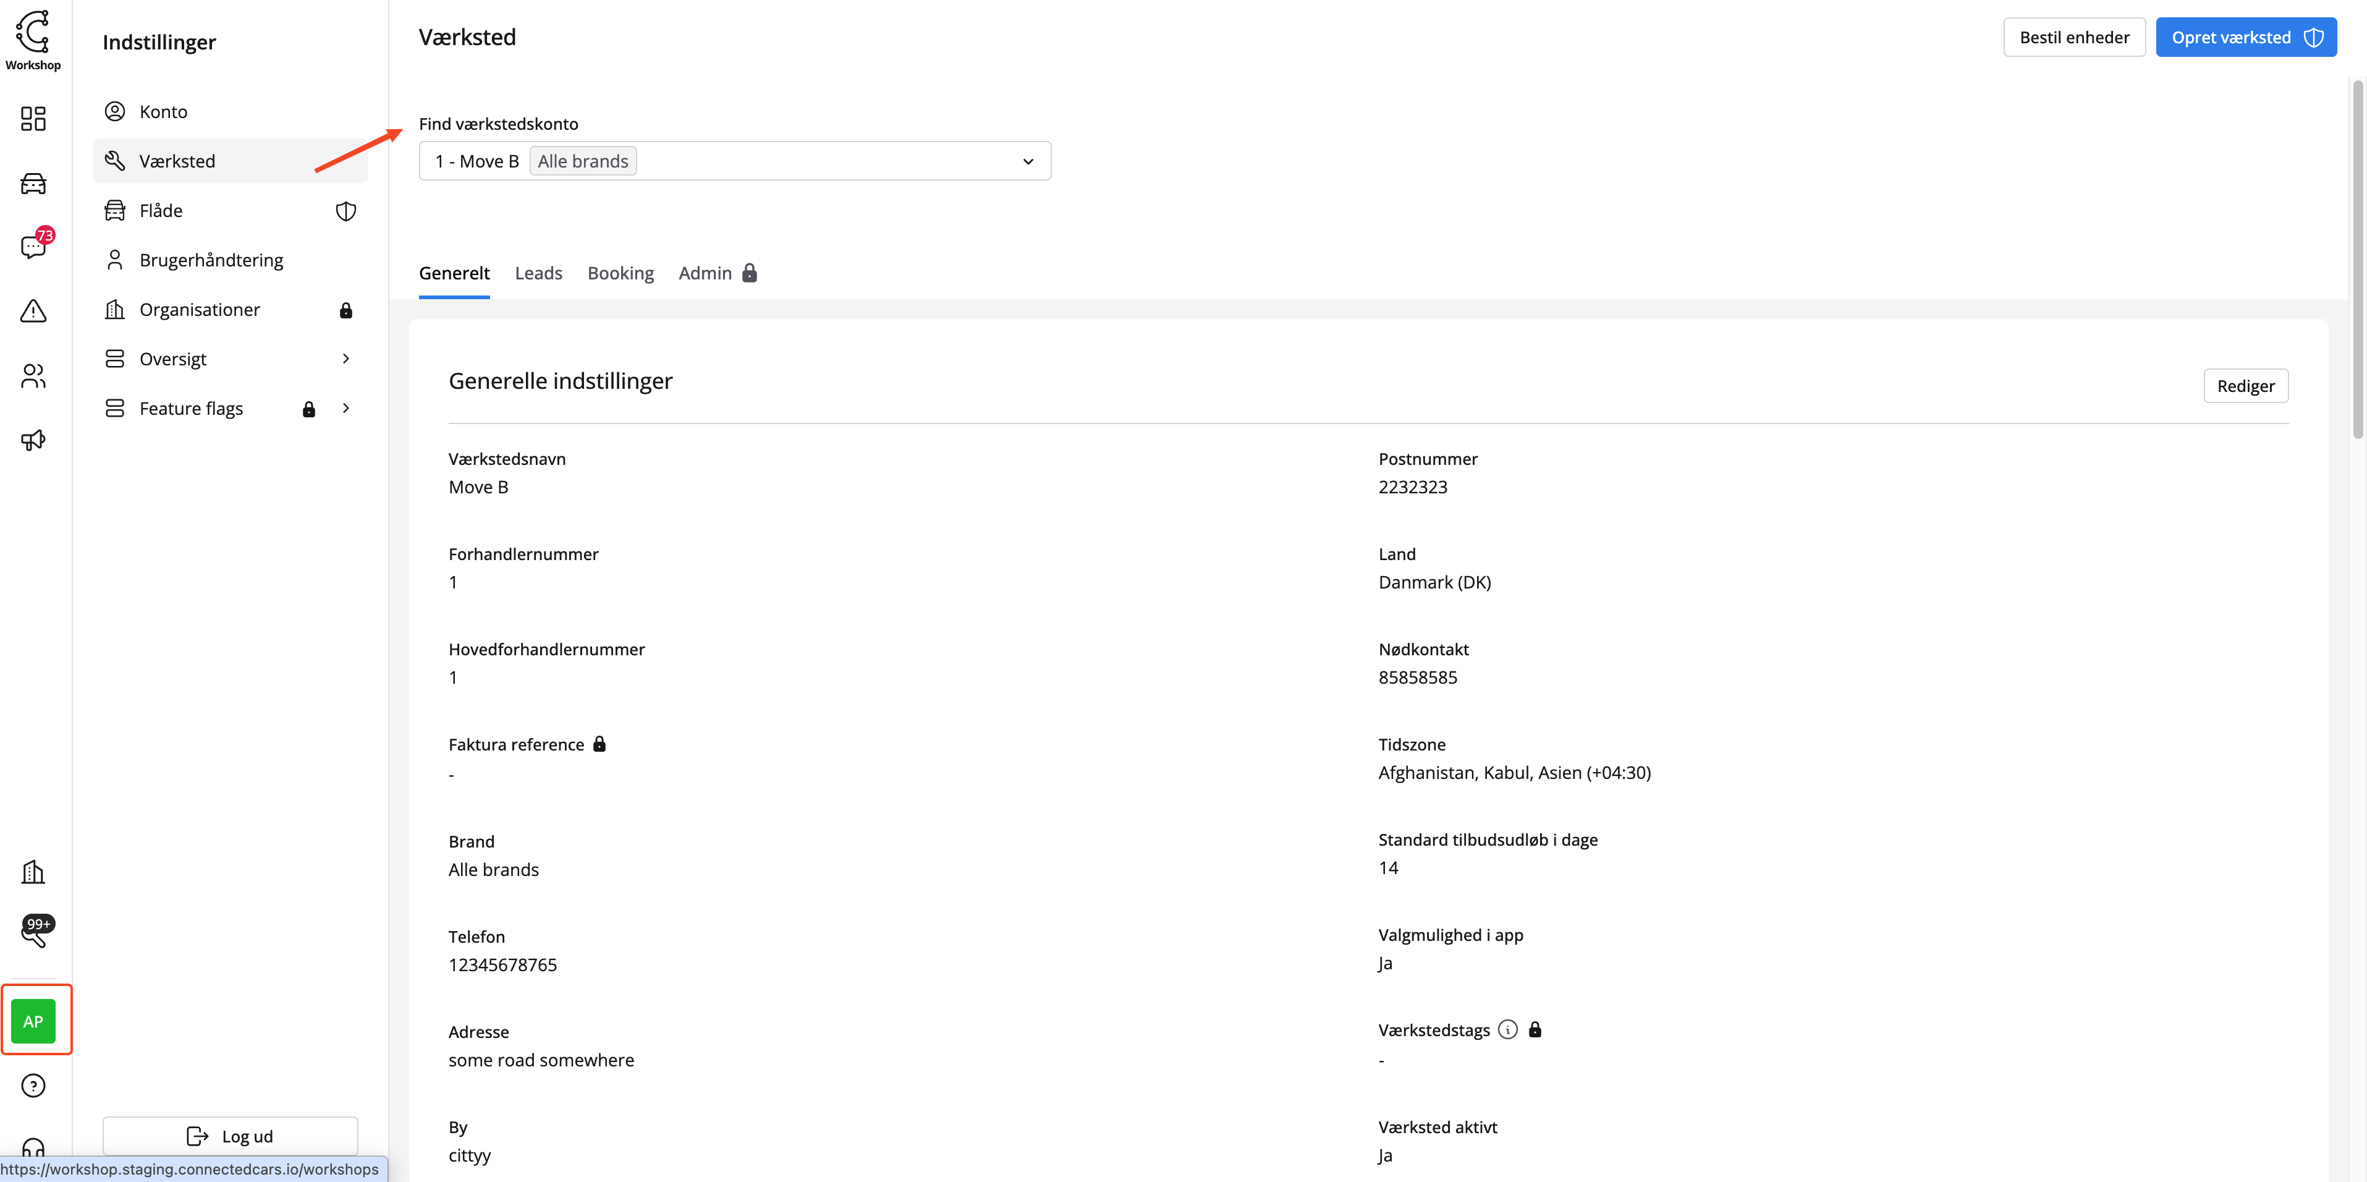Expand the Oversigt menu chevron
The height and width of the screenshot is (1182, 2367).
pos(345,359)
